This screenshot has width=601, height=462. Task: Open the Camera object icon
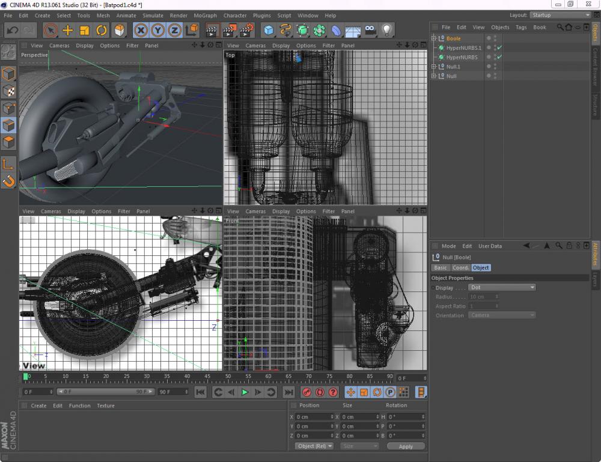click(x=370, y=30)
